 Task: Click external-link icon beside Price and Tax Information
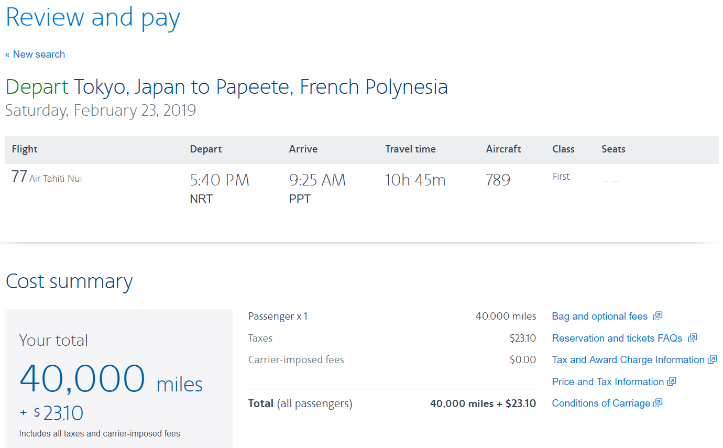(672, 381)
